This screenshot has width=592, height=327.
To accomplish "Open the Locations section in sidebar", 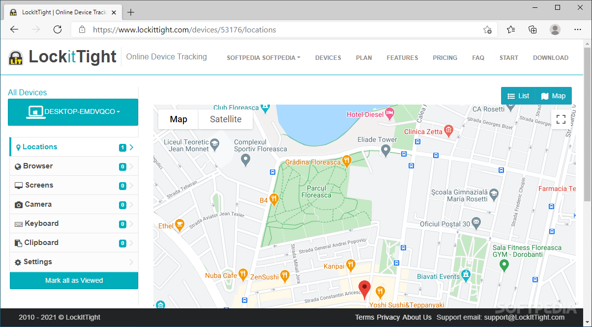I will click(74, 147).
